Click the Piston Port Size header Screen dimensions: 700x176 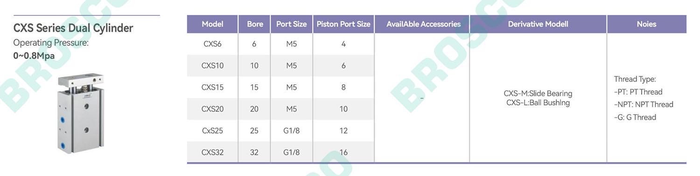click(343, 24)
